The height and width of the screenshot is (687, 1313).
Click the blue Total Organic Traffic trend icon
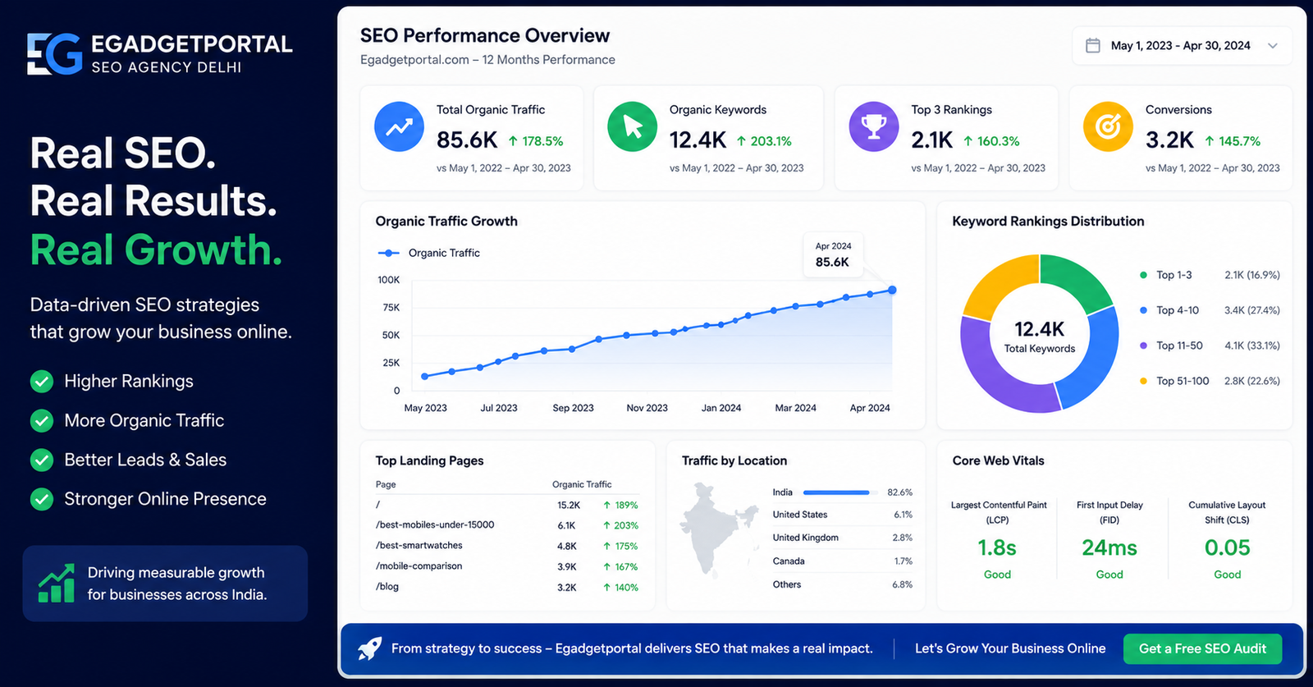pos(399,126)
